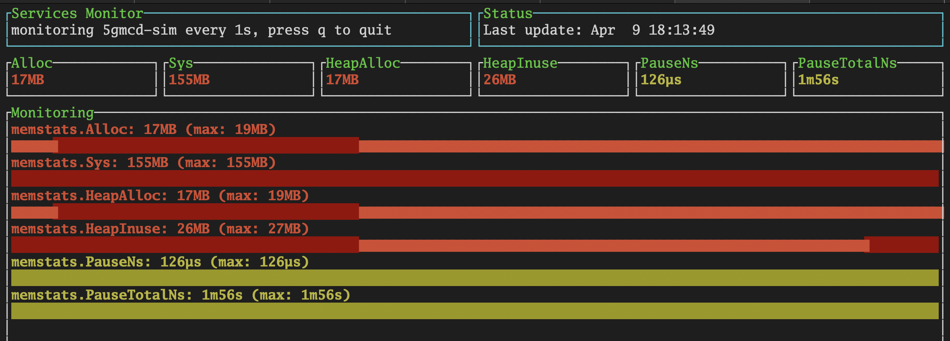Click the Services Monitor panel title
The image size is (950, 341).
point(77,14)
